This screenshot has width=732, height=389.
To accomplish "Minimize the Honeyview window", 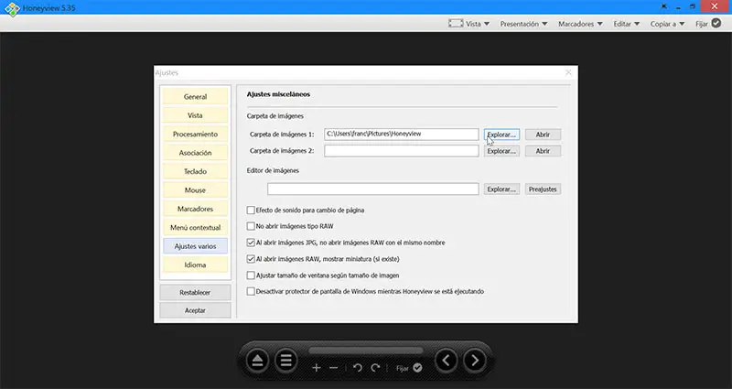I will pyautogui.click(x=678, y=6).
